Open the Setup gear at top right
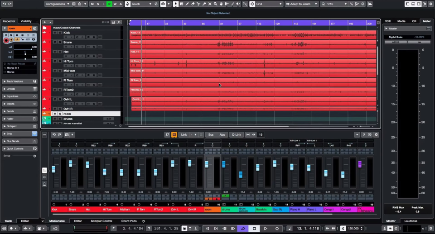Screen dimensions: 435x234 pos(430,4)
